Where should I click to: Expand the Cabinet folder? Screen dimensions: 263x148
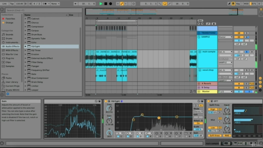25,18
